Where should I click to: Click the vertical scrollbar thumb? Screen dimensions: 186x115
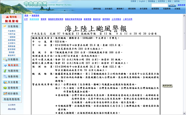click(x=184, y=33)
